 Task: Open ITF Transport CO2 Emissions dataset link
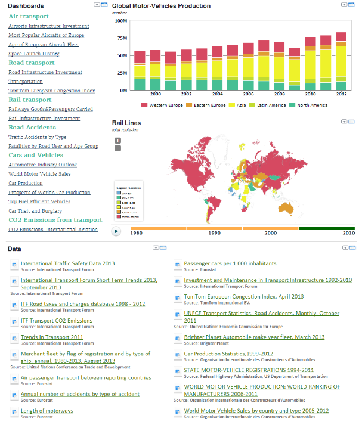[x=57, y=321]
